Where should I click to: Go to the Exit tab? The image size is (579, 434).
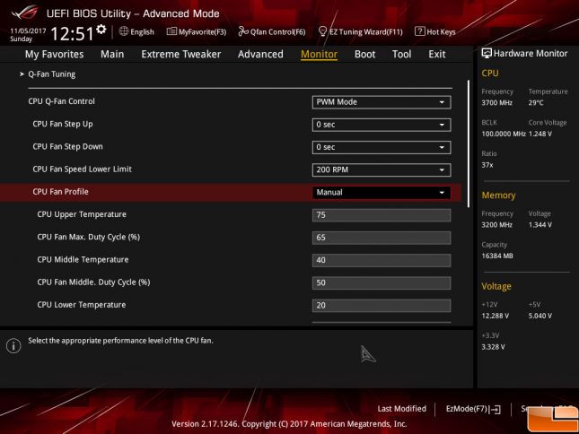point(437,54)
